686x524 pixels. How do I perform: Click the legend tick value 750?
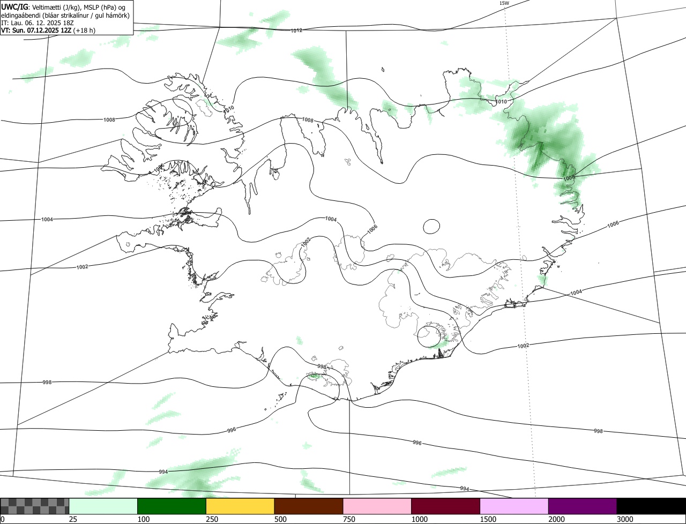[x=349, y=519]
